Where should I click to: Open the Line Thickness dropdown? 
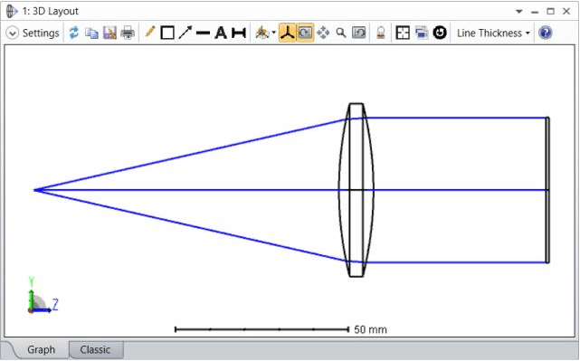pyautogui.click(x=493, y=33)
